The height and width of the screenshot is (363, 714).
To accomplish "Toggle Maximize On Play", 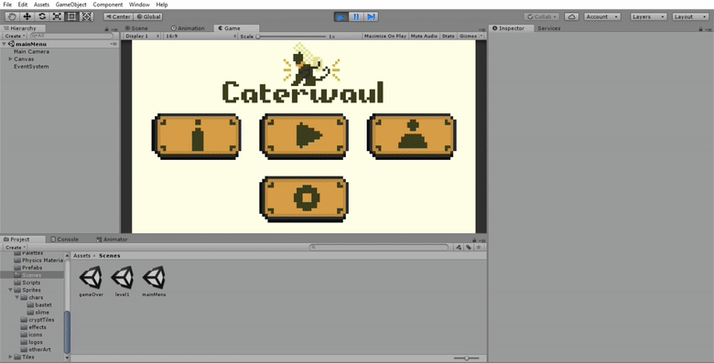I will pyautogui.click(x=385, y=36).
